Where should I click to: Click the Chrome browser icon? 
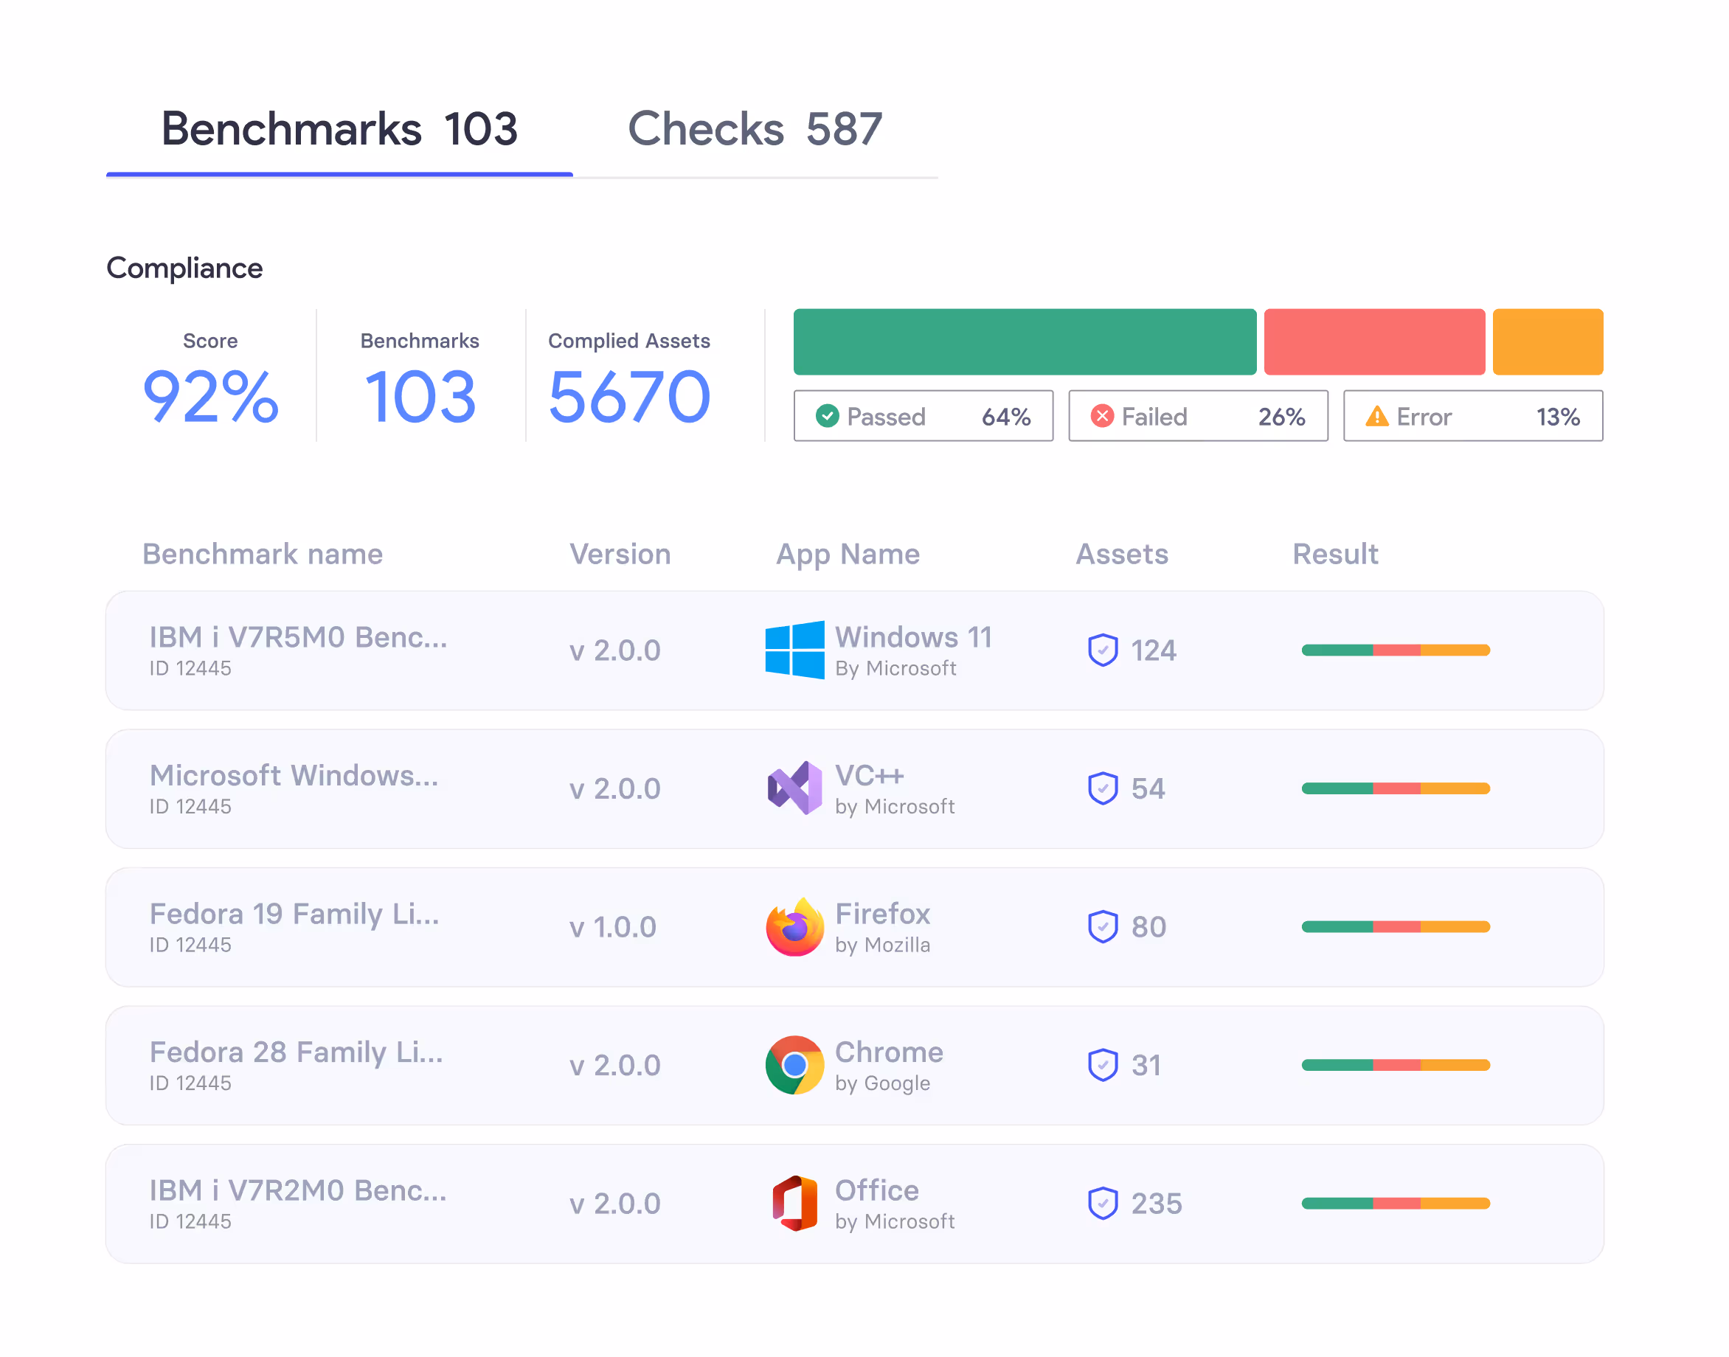point(794,1065)
